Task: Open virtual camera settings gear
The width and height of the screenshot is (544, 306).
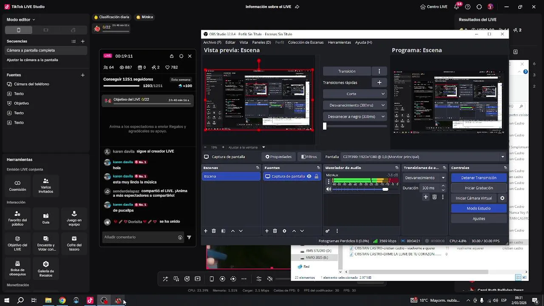Action: pos(502,198)
